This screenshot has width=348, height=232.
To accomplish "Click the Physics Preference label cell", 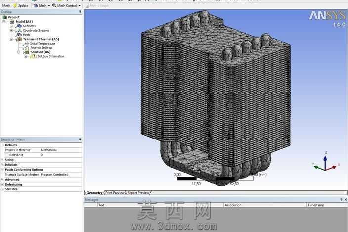I will 22,150.
